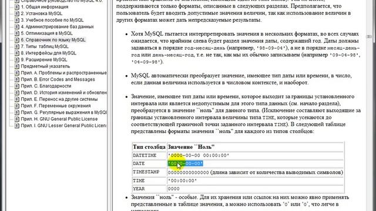
Task: Open page icon beside '9. Расширение MySQL'
Action: 17,60
